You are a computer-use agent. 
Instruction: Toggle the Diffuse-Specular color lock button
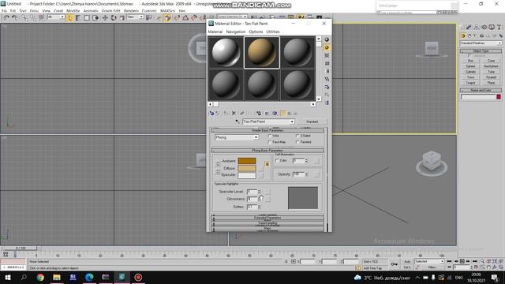(218, 172)
